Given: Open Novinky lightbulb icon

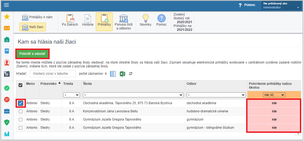Looking at the screenshot, I should point(145,20).
